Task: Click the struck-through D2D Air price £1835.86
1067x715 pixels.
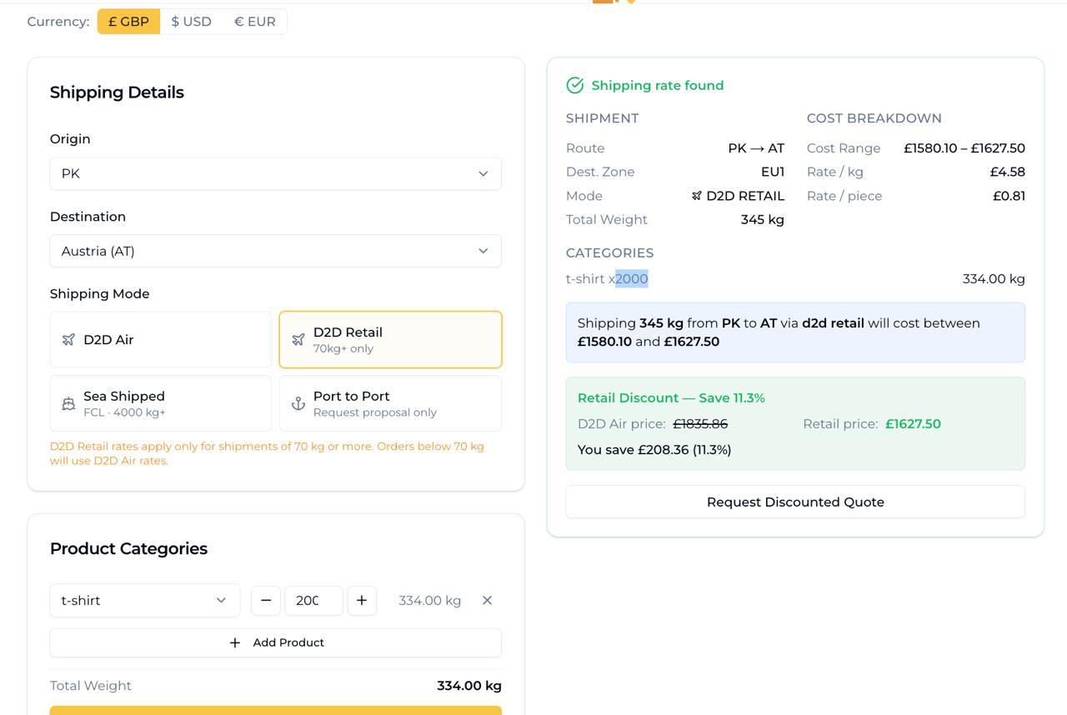Action: pyautogui.click(x=700, y=424)
